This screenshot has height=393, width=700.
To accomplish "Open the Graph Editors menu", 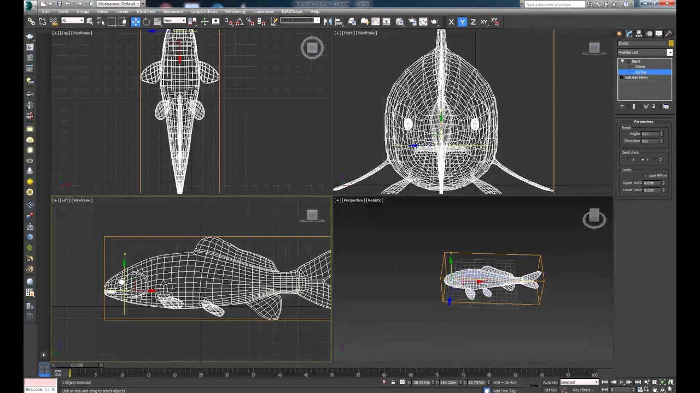I will click(204, 11).
